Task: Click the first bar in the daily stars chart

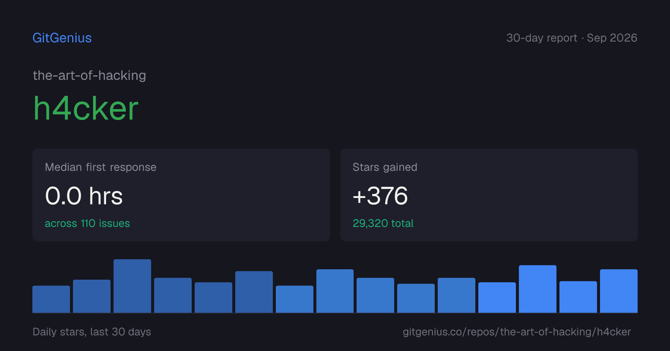Action: point(51,299)
